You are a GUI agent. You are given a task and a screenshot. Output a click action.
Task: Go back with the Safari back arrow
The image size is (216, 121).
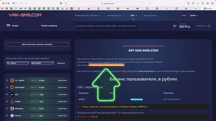(x=22, y=3)
